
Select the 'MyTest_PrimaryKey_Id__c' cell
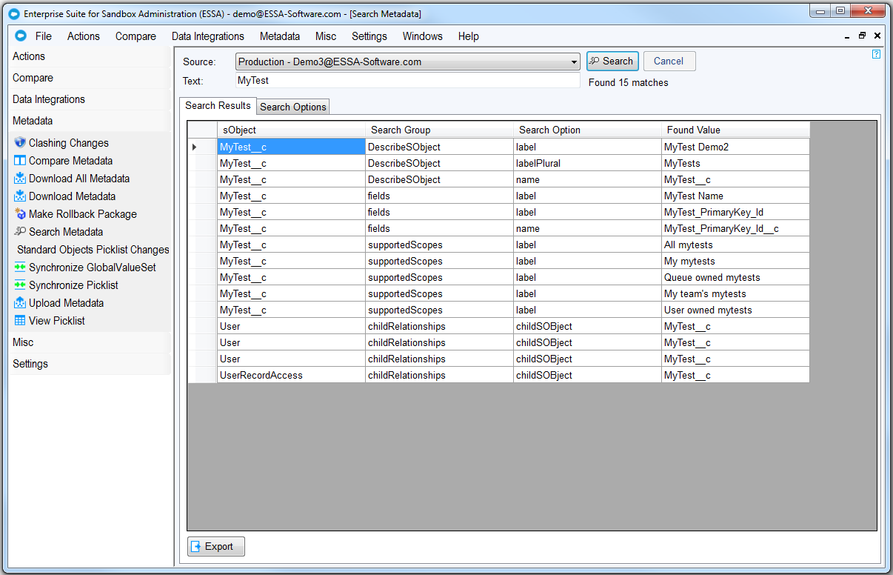coord(735,228)
